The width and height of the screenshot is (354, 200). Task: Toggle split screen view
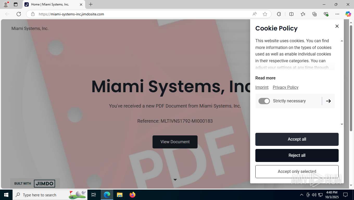point(292,14)
